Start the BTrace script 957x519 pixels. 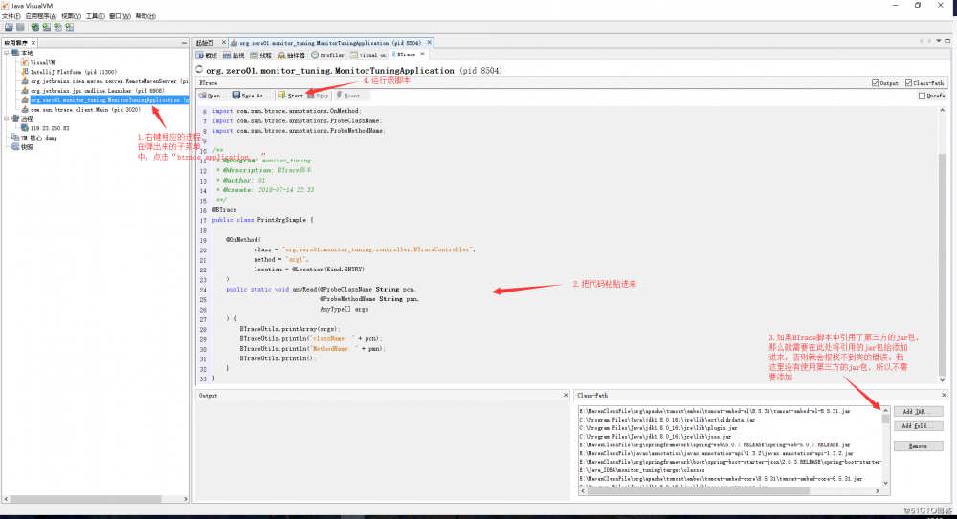tap(291, 96)
